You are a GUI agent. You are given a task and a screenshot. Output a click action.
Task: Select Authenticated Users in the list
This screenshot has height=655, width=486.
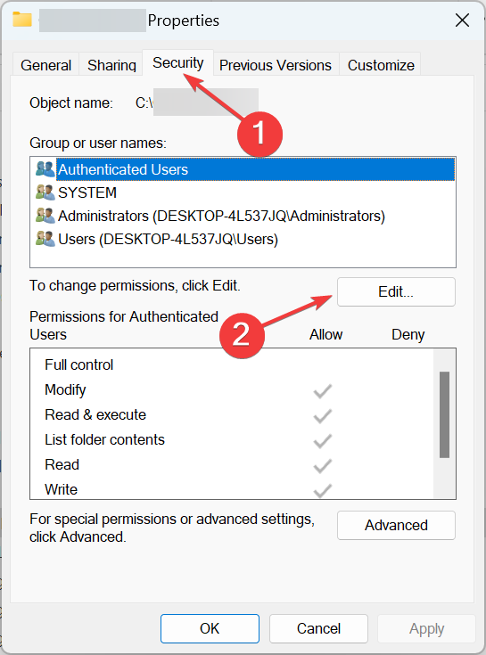(255, 169)
